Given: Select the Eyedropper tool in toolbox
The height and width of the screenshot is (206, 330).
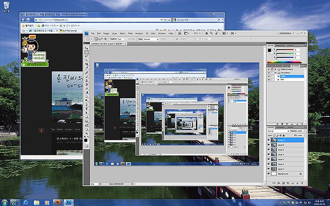Looking at the screenshot, I should pyautogui.click(x=87, y=68).
